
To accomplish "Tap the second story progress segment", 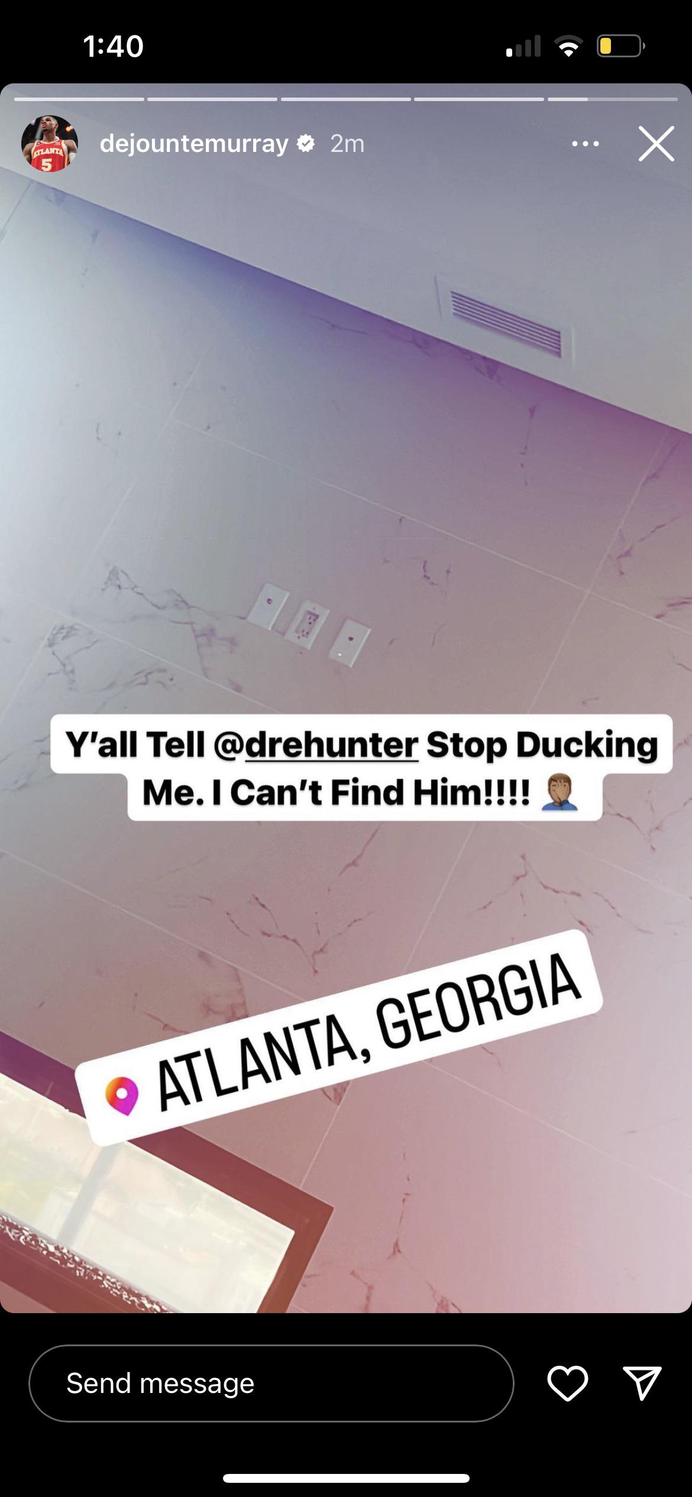I will click(212, 99).
